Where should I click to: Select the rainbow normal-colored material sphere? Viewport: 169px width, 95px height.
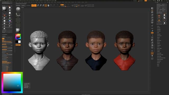tap(10, 21)
